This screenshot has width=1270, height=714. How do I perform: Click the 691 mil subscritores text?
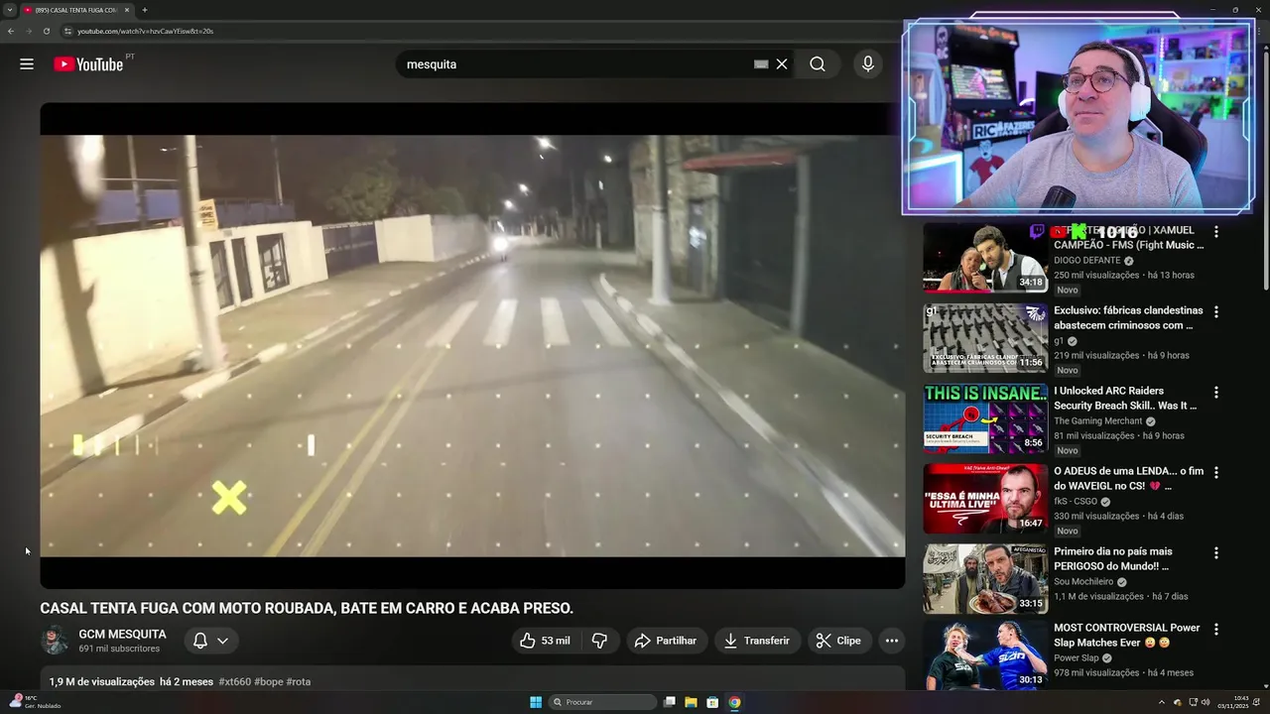click(119, 649)
